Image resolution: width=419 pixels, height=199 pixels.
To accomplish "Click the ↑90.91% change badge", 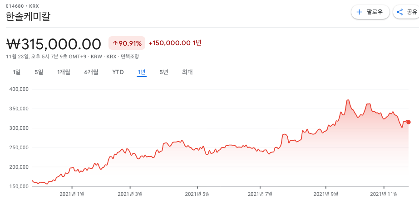I will click(127, 43).
